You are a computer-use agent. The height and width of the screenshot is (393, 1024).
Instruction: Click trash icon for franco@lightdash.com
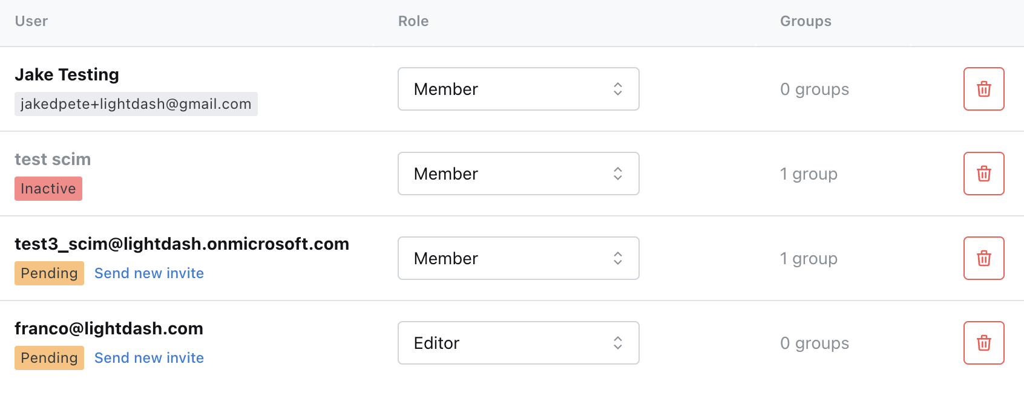[983, 343]
